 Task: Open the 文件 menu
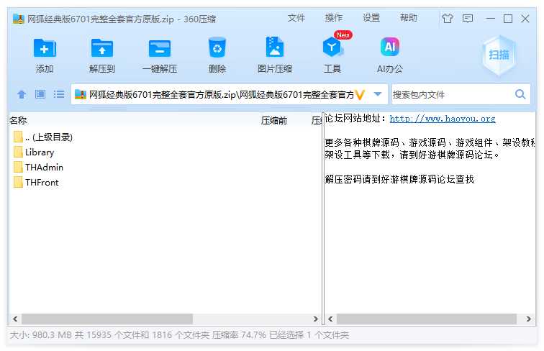pyautogui.click(x=296, y=18)
